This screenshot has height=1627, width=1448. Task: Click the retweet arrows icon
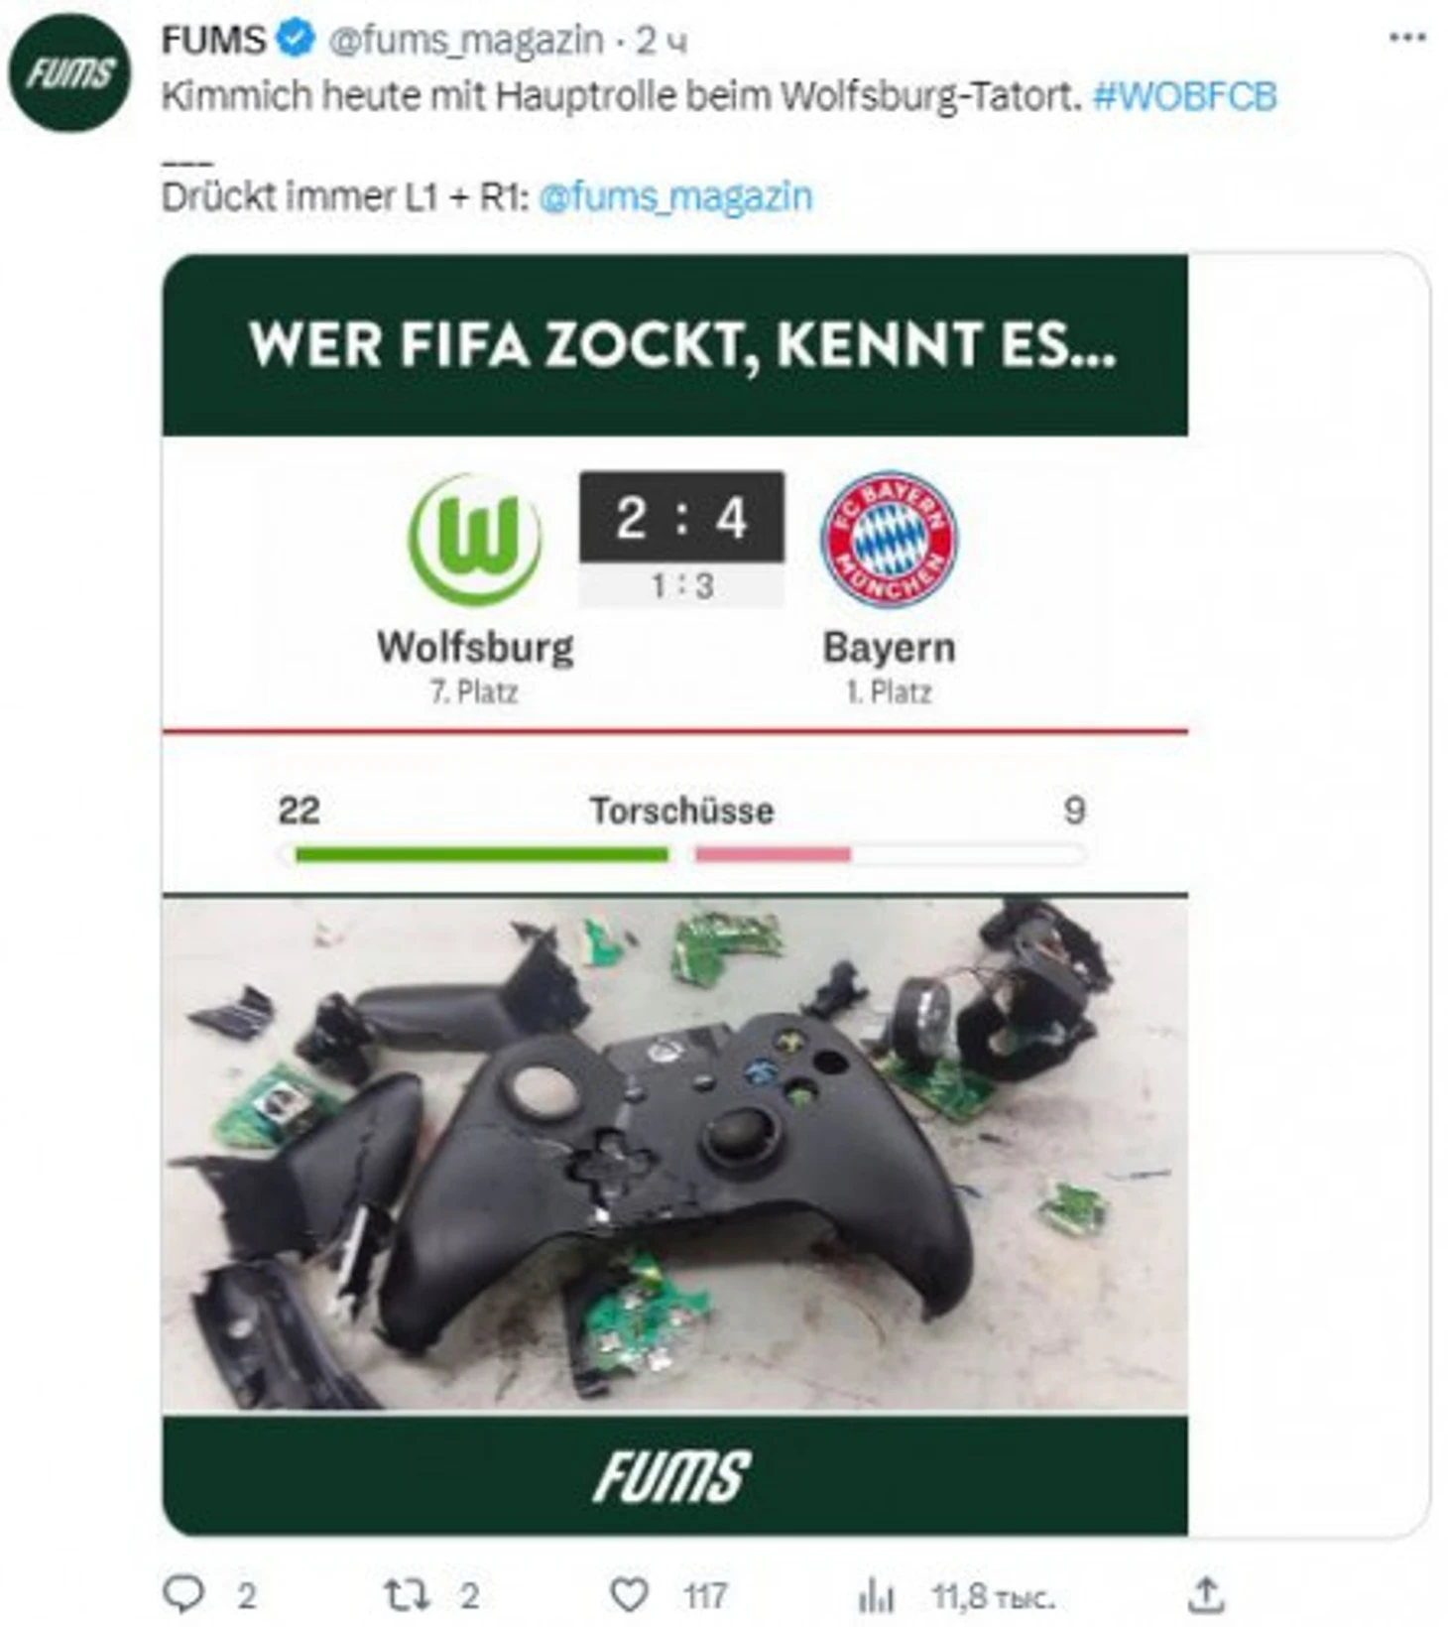click(x=406, y=1594)
